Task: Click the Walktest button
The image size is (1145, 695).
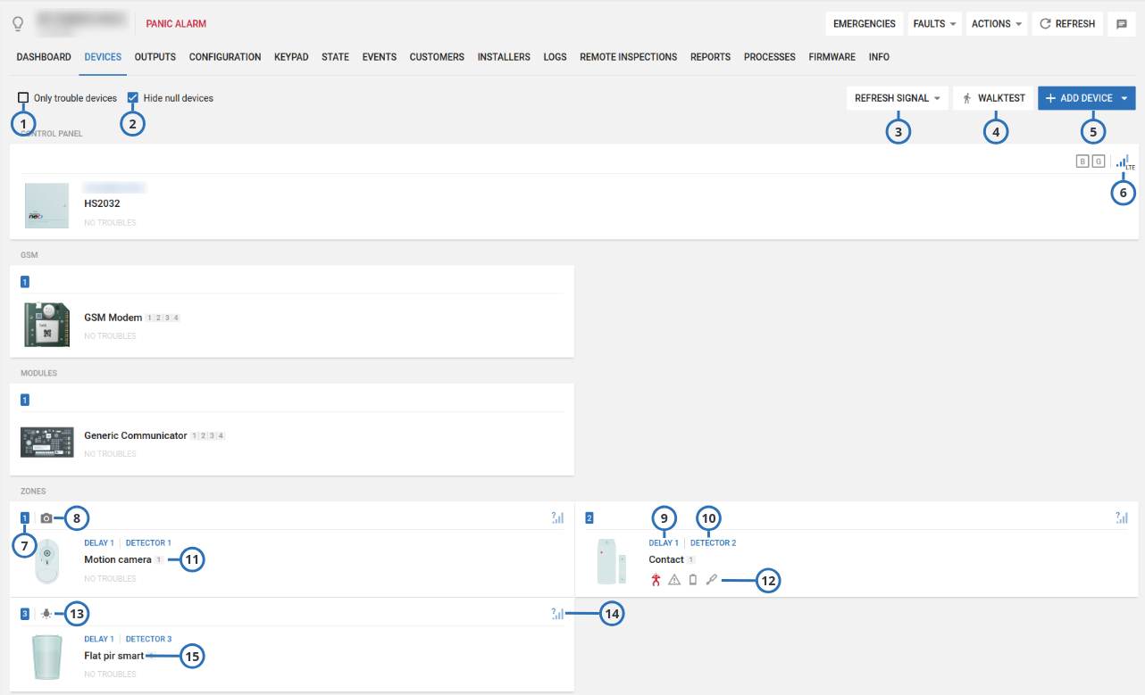Action: click(x=993, y=98)
